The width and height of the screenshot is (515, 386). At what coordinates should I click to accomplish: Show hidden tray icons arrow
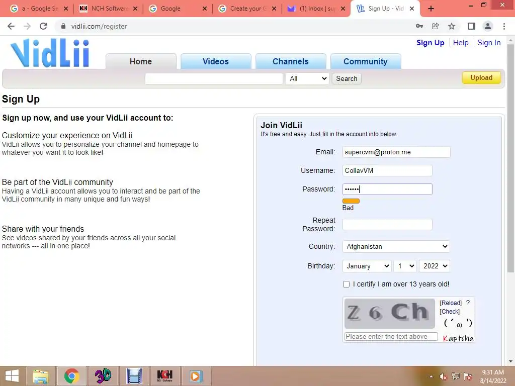point(431,377)
